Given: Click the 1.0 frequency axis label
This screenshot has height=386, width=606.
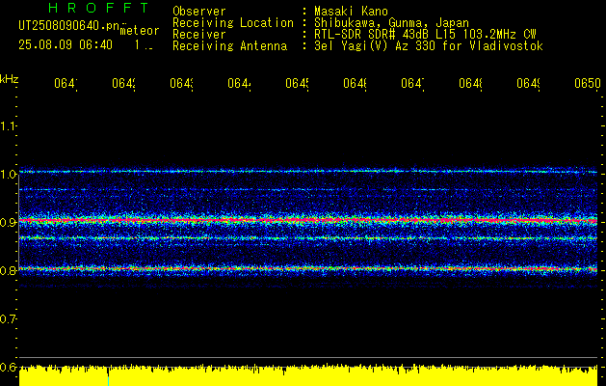Looking at the screenshot, I should 9,175.
